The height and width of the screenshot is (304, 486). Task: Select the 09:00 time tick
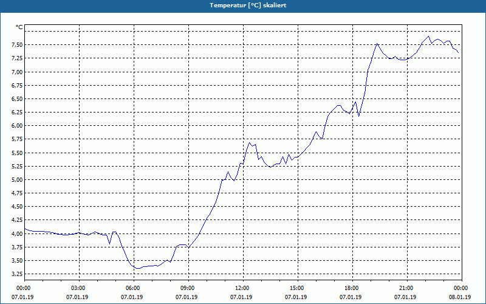[x=189, y=288]
